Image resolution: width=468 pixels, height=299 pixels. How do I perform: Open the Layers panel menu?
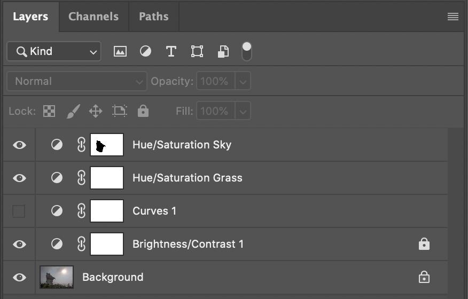453,17
